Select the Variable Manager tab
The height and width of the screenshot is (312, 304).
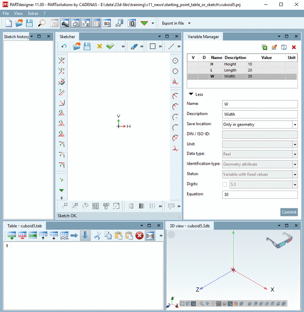coord(203,36)
